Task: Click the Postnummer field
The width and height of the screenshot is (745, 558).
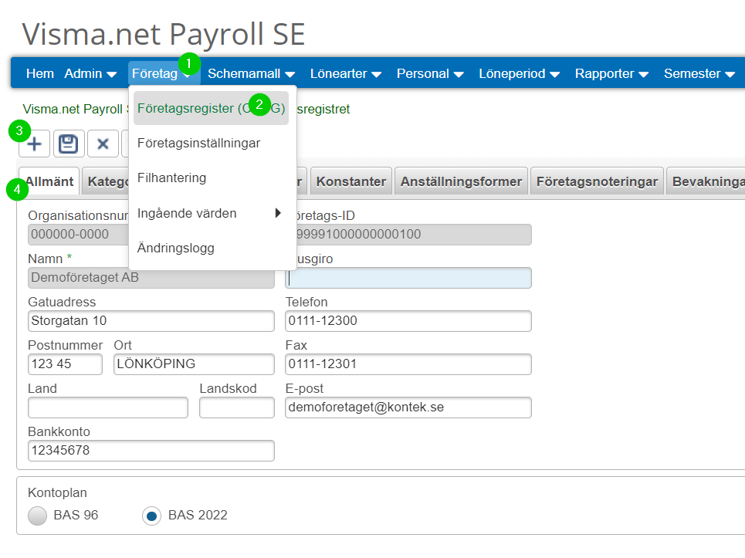Action: 65,364
